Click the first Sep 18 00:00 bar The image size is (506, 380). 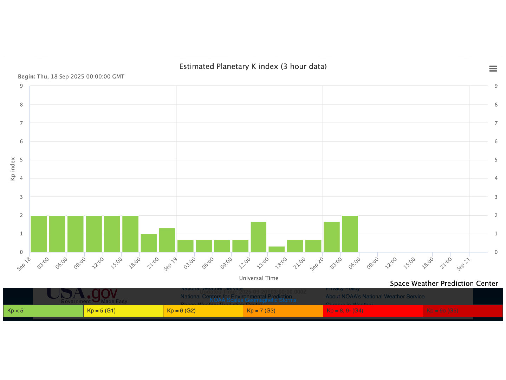[x=39, y=234]
